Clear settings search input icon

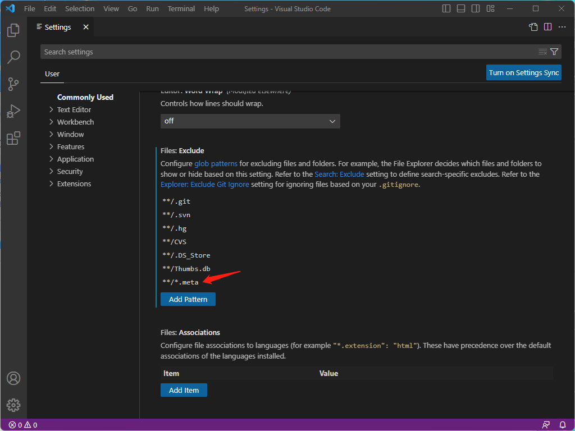tap(543, 52)
